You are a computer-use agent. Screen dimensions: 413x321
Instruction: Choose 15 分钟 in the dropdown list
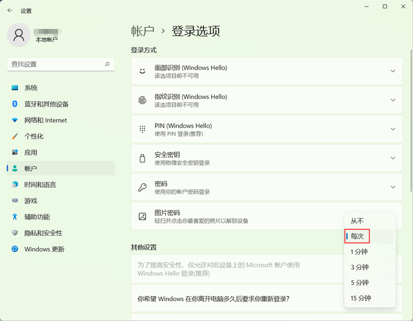pos(370,298)
